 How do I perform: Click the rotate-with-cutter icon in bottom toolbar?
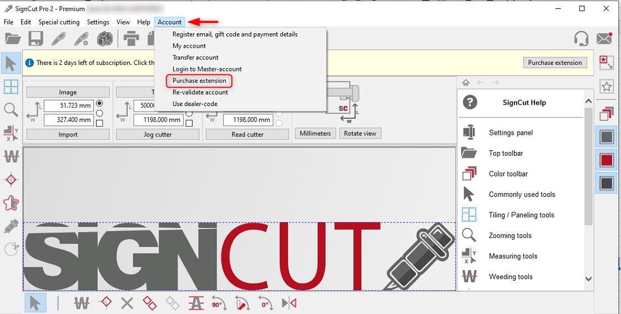tap(242, 303)
